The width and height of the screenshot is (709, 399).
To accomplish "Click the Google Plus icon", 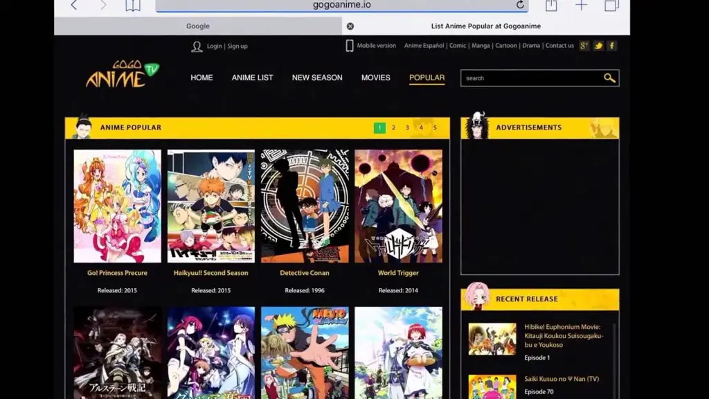I will pos(584,46).
